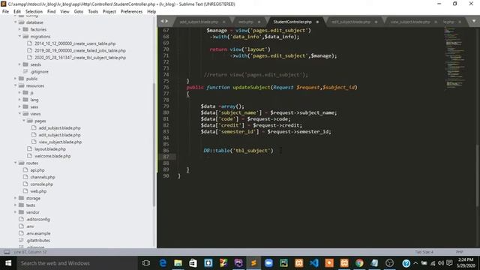
Task: Open Google Chrome from the taskbar
Action: [x=359, y=263]
